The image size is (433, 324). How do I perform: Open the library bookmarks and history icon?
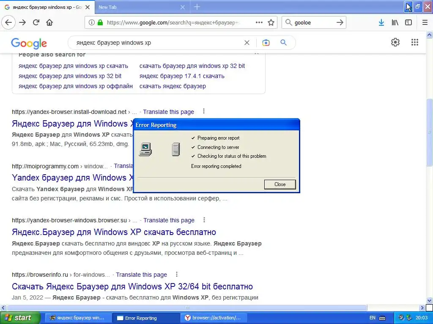pyautogui.click(x=395, y=22)
